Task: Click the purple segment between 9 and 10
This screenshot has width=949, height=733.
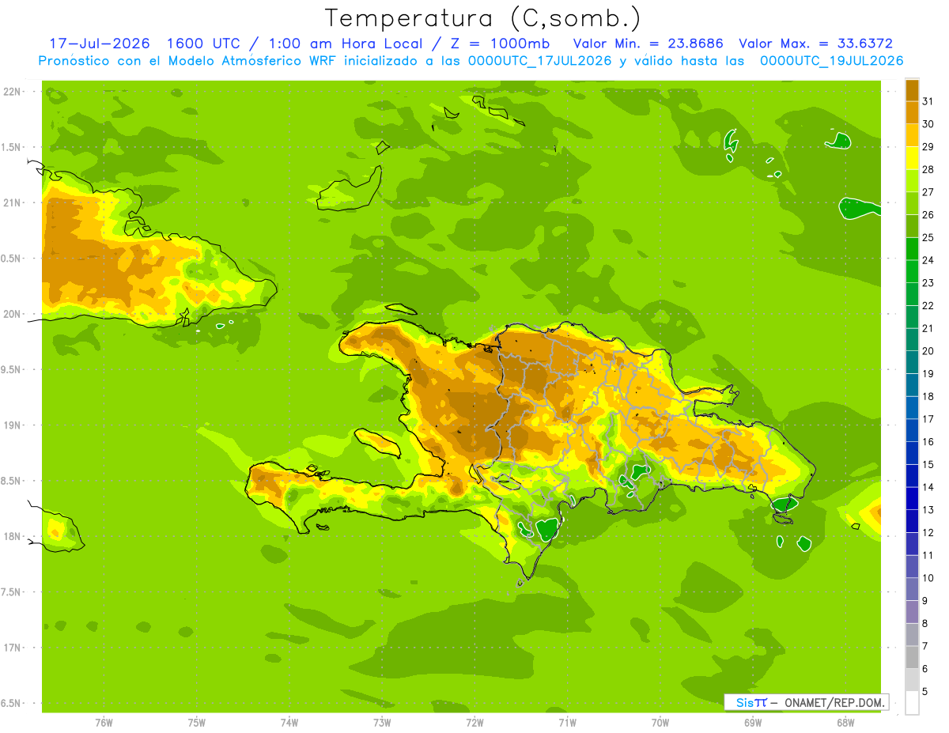Action: [912, 589]
